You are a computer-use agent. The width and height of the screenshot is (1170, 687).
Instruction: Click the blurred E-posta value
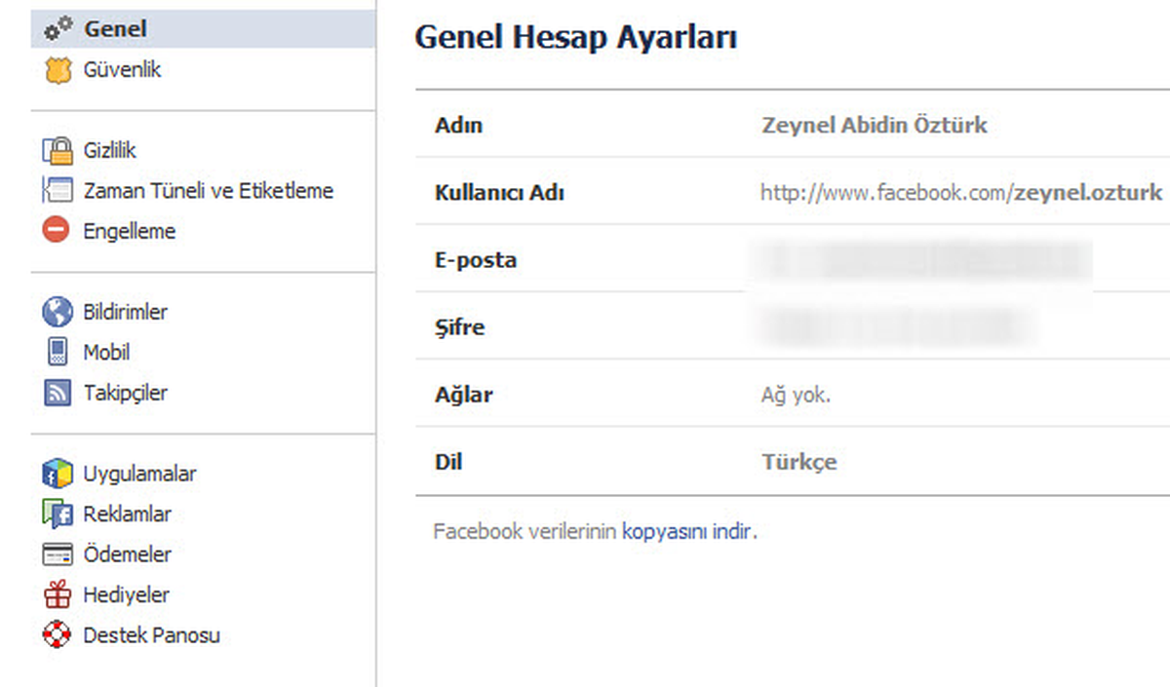(923, 260)
